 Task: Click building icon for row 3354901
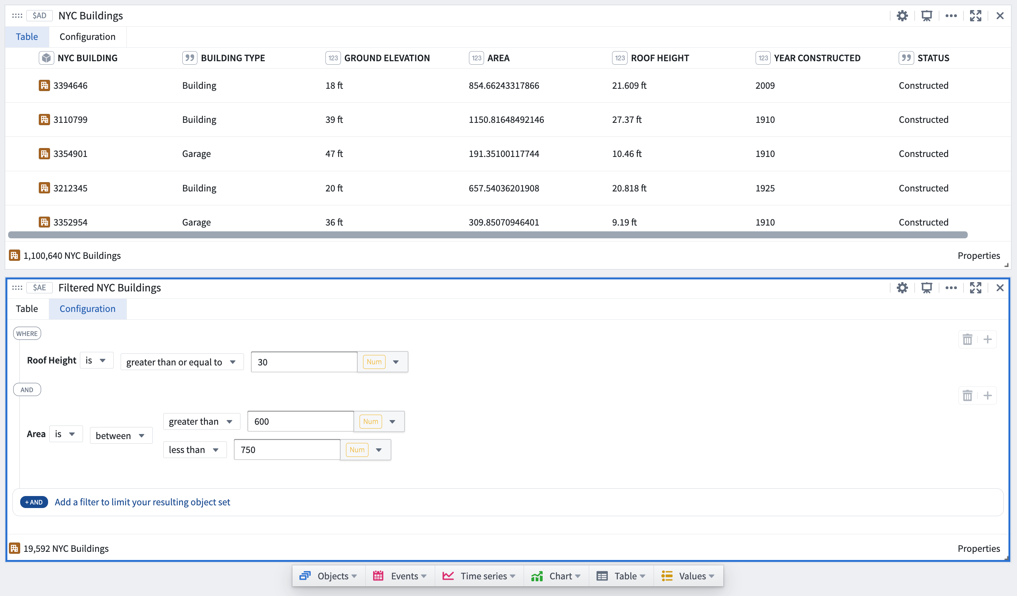(44, 153)
